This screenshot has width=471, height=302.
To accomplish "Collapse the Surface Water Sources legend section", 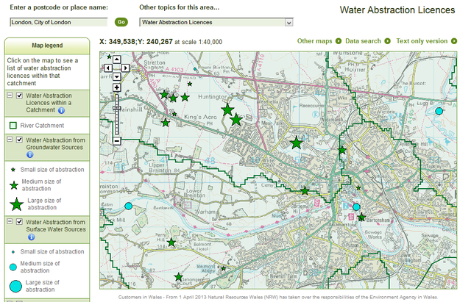I will pyautogui.click(x=10, y=222).
